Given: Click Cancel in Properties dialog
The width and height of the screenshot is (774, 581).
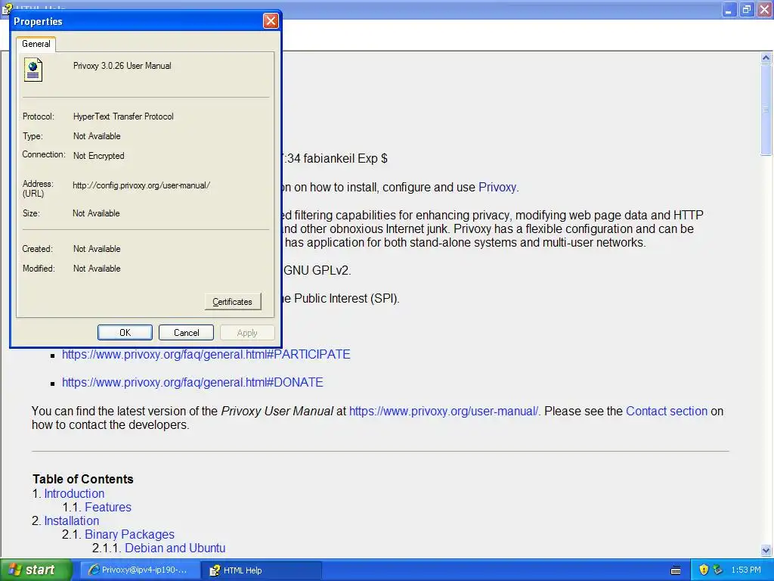Looking at the screenshot, I should coord(186,333).
